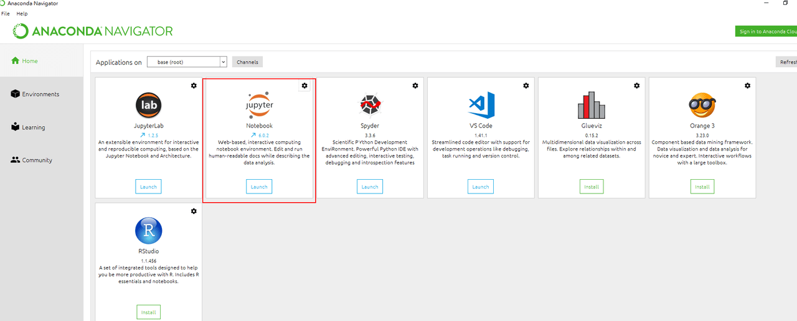Click the RStudio version 1.1.456 text

149,261
